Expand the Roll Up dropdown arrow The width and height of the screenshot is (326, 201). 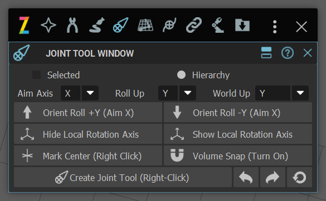pos(188,93)
